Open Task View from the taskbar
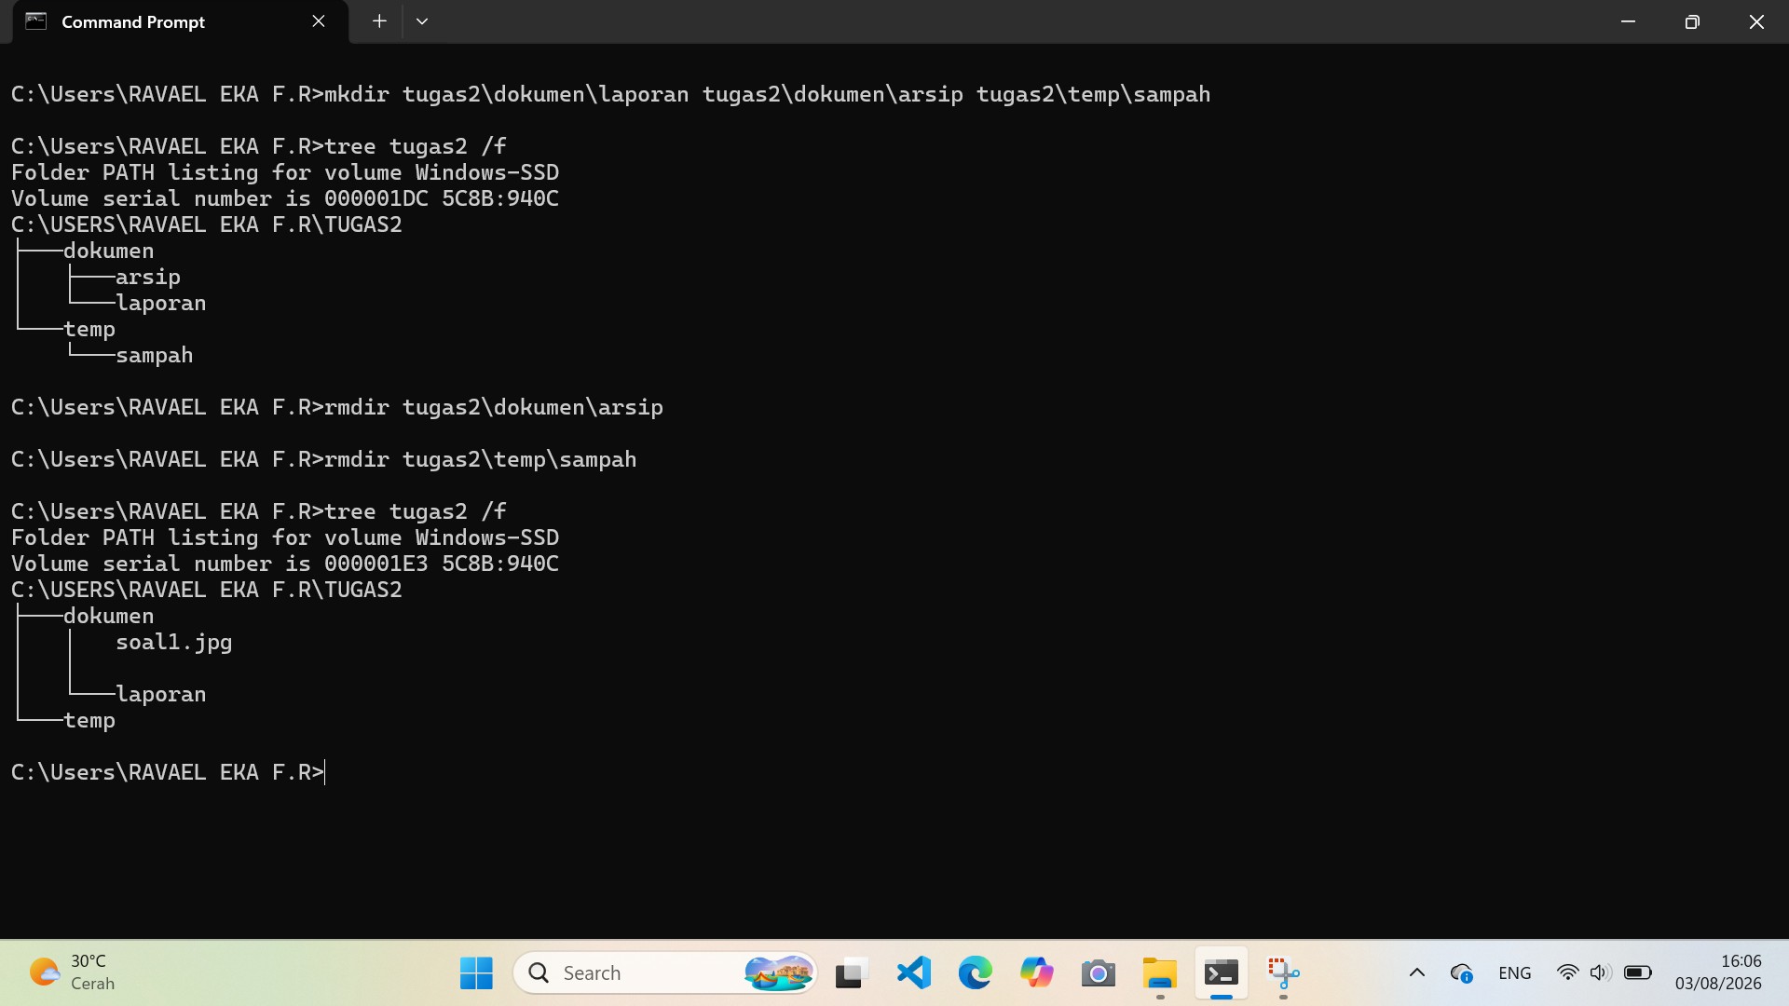The width and height of the screenshot is (1789, 1006). [852, 973]
